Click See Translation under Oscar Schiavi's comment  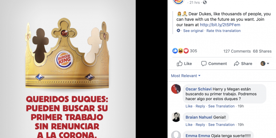pos(221,106)
